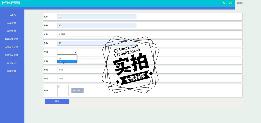The height and width of the screenshot is (123, 261).
Task: Open the 性别 dropdown select box
Action: coord(67,52)
